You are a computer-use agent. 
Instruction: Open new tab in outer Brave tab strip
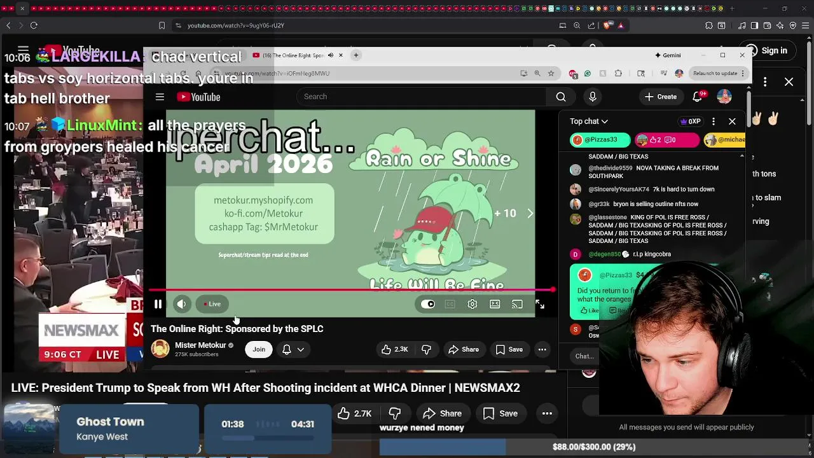732,9
